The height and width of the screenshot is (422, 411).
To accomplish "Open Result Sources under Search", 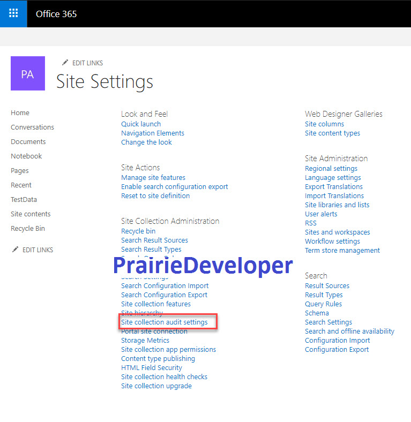I will click(x=327, y=286).
